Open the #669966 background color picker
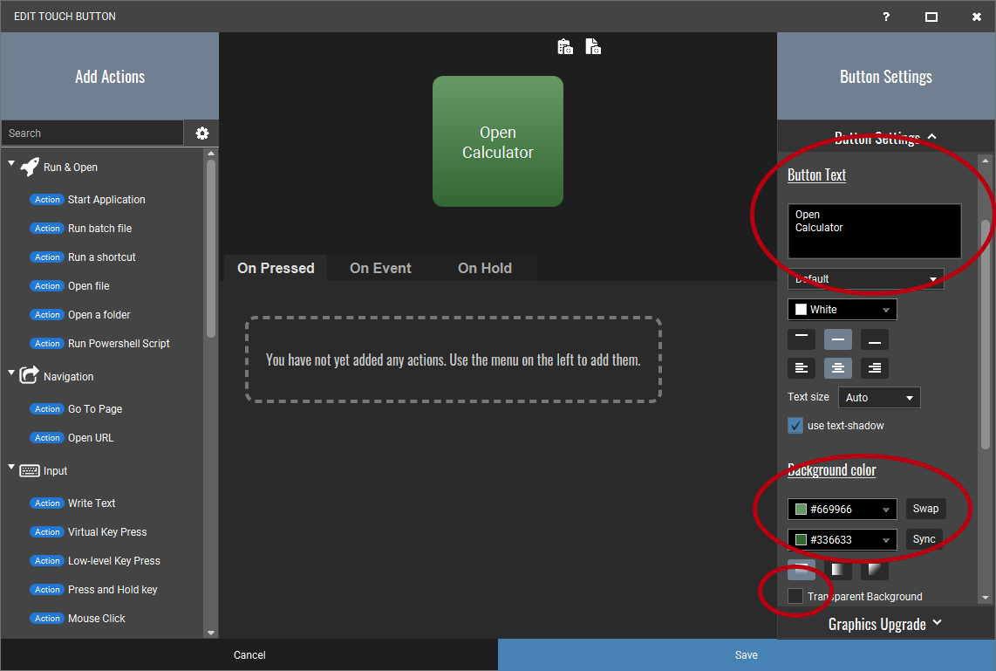Screen dimensions: 996x671 842,510
